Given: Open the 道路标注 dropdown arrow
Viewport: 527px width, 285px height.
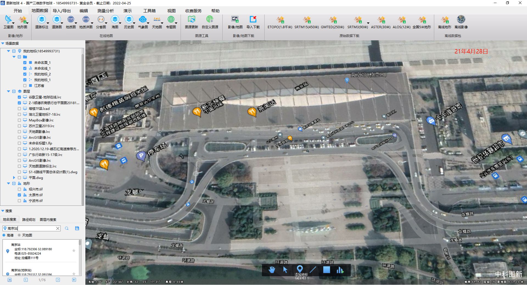Looking at the screenshot, I should click(x=48, y=24).
